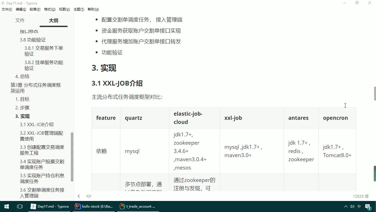The image size is (376, 212).
Task: Switch to the 大纲 sidebar tab
Action: [x=53, y=20]
